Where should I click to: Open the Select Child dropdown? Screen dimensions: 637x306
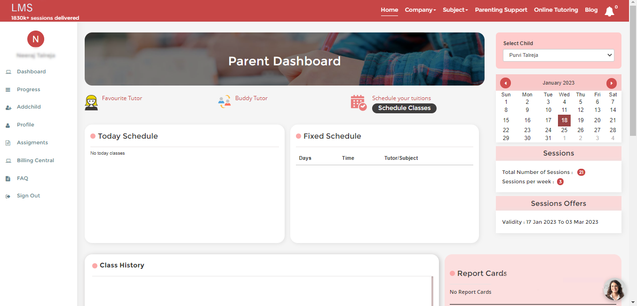558,55
